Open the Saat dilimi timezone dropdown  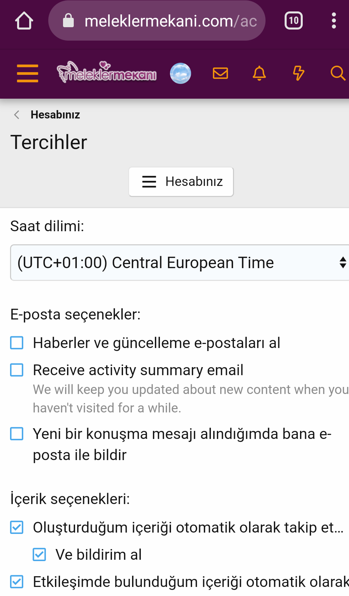180,262
